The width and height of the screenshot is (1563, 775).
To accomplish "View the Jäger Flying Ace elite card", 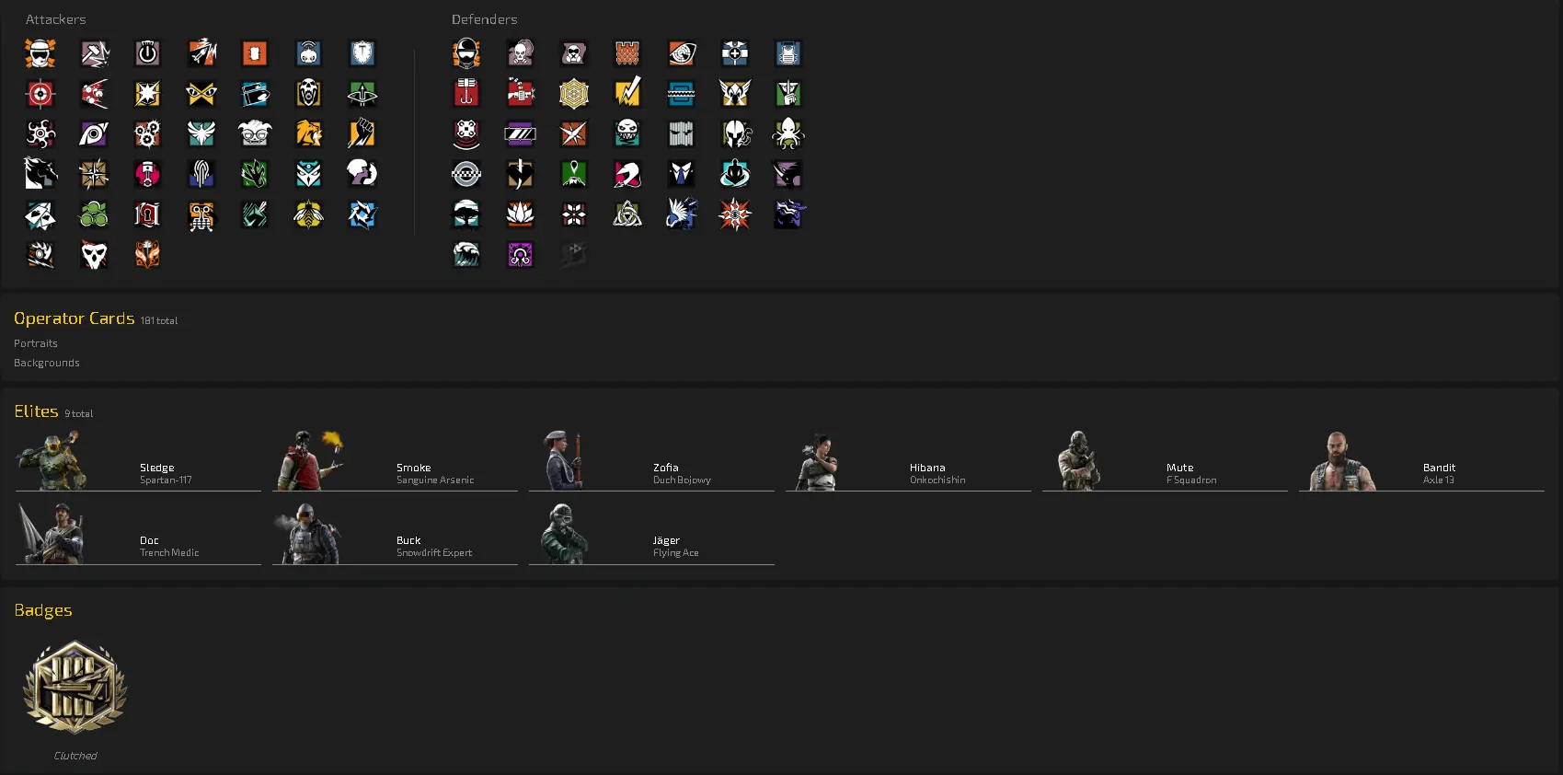I will tap(651, 534).
